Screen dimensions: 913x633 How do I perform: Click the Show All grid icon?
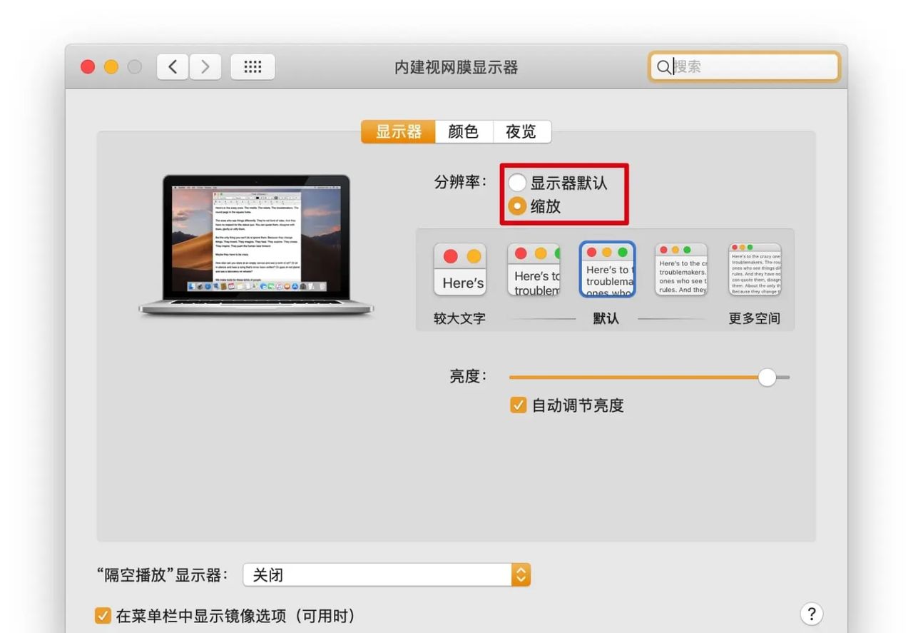[x=253, y=66]
